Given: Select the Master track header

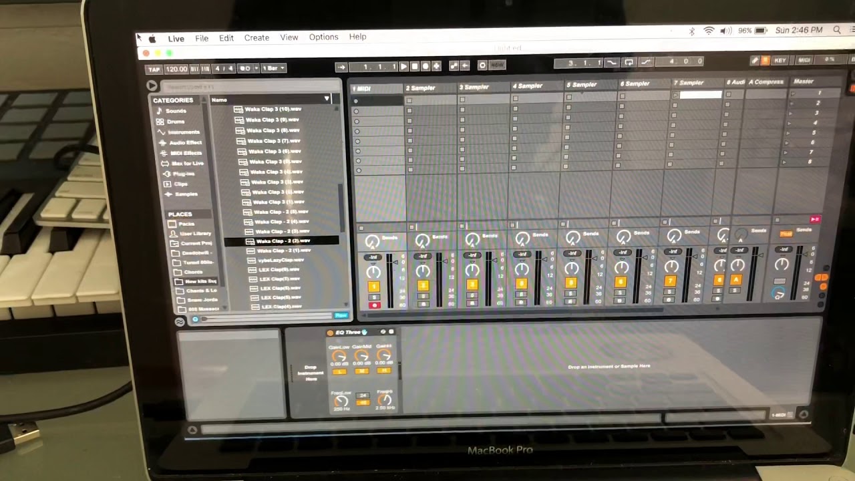Looking at the screenshot, I should tap(813, 82).
